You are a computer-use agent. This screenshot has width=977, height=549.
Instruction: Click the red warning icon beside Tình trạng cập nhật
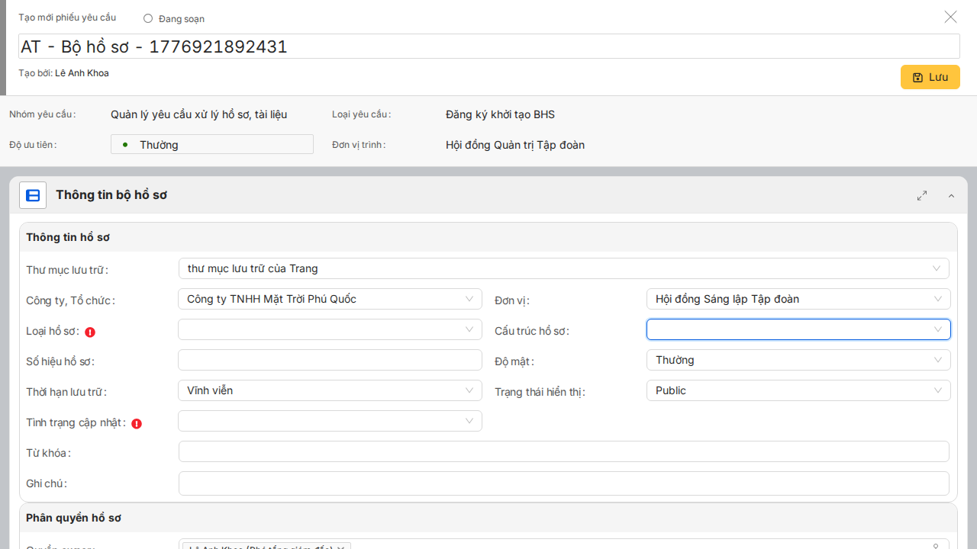point(137,423)
